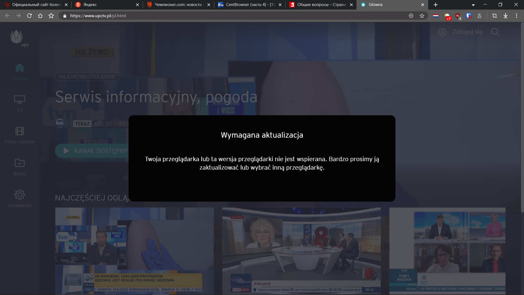Open TVP Info #Minęła8 thumbnail

301,251
